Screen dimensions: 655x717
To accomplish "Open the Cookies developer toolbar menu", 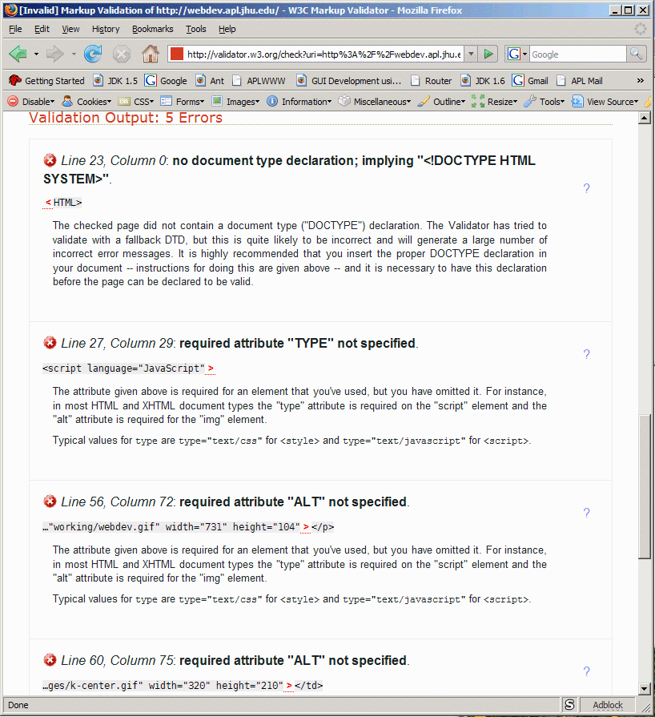I will tap(86, 102).
